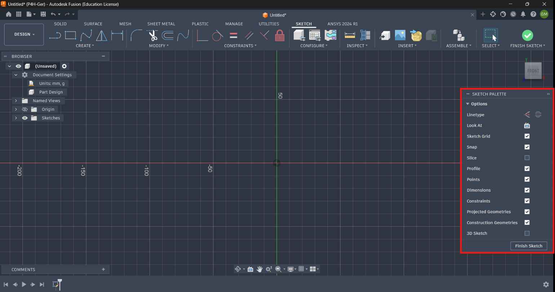The width and height of the screenshot is (555, 292).
Task: Disable the Snap checkbox
Action: coord(527,147)
